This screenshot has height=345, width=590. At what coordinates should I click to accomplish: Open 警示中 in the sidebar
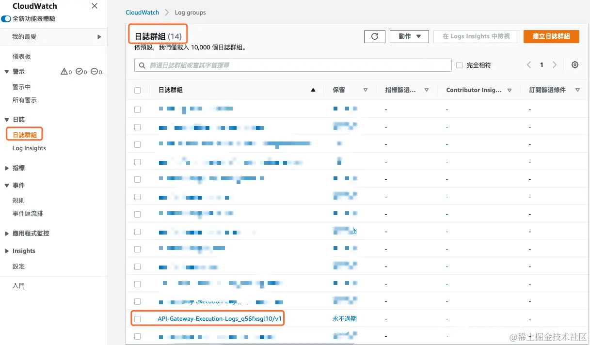22,87
